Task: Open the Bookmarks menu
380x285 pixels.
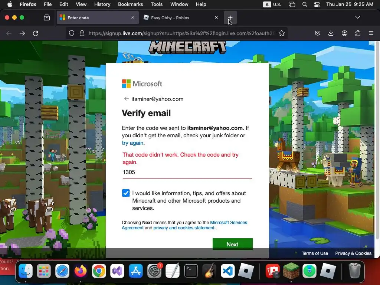Action: click(x=130, y=4)
